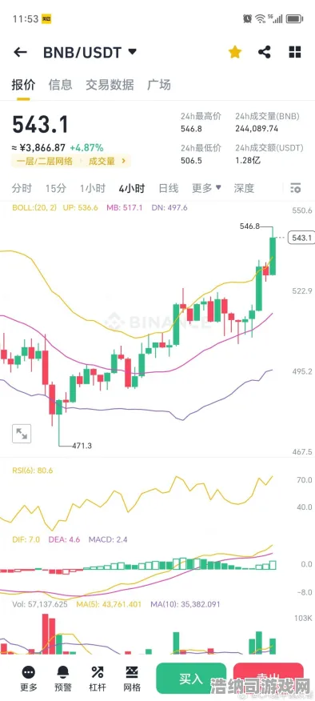Switch to the 交易数据 tab
This screenshot has width=315, height=701.
(110, 85)
